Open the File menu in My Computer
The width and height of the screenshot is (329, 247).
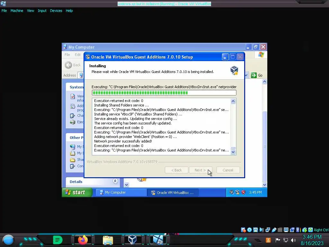[x=67, y=55]
